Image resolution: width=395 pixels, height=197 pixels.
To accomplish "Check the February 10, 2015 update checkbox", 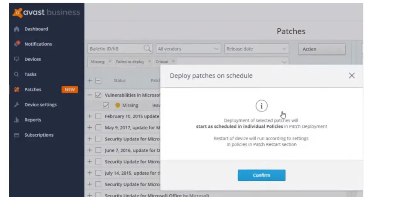I will point(98,116).
